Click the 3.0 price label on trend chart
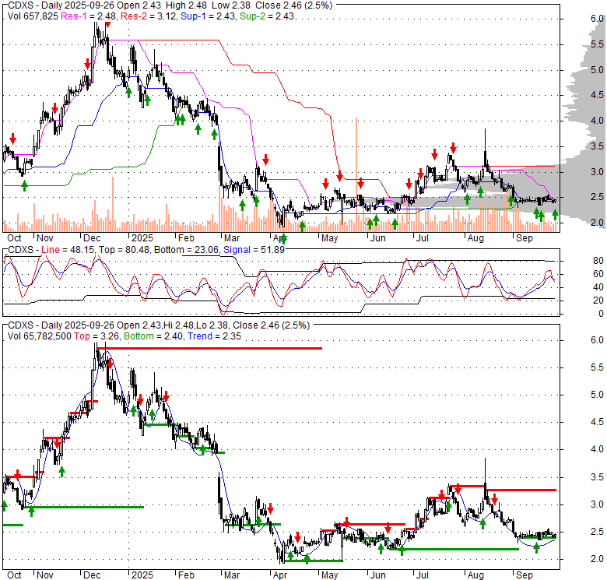The width and height of the screenshot is (607, 580). (x=597, y=504)
